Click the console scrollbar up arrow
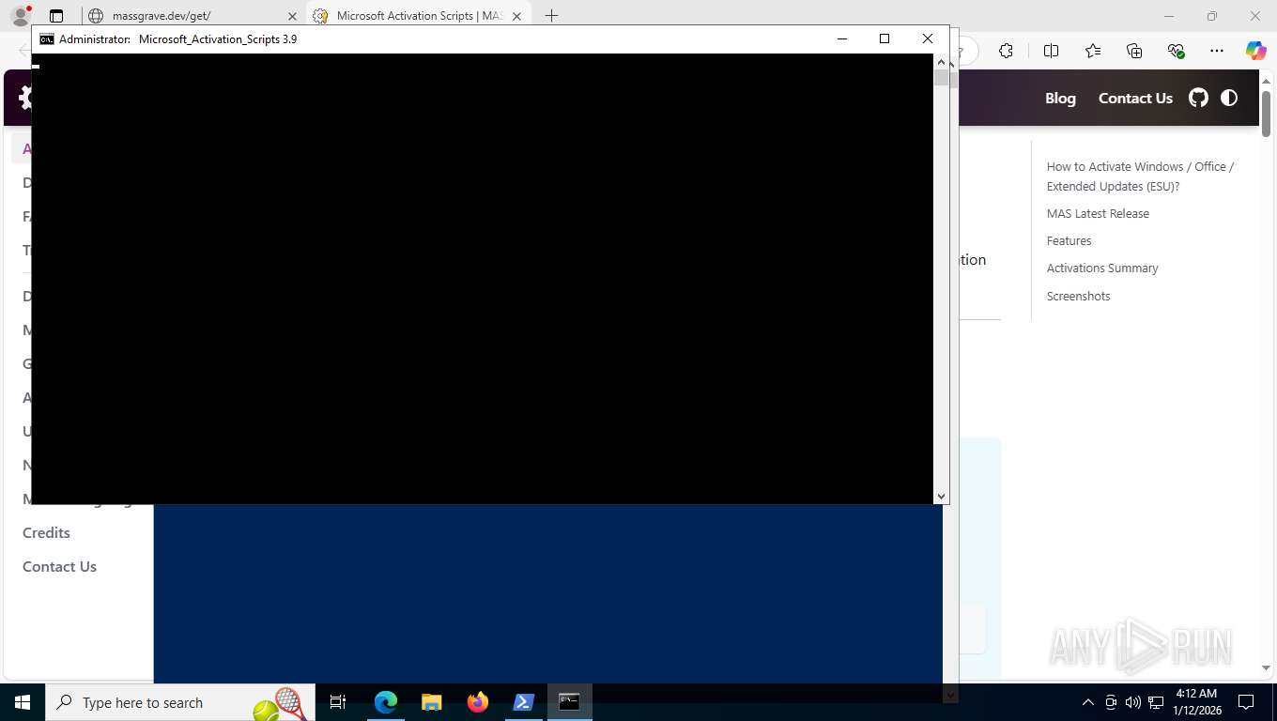Image resolution: width=1277 pixels, height=721 pixels. pos(941,61)
